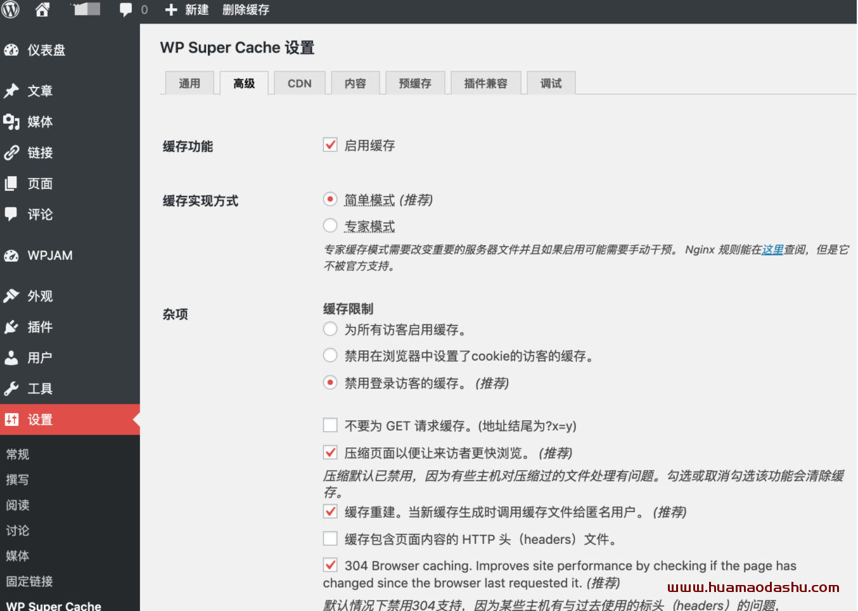This screenshot has height=611, width=858.
Task: Switch to the 通用 tab
Action: point(189,83)
